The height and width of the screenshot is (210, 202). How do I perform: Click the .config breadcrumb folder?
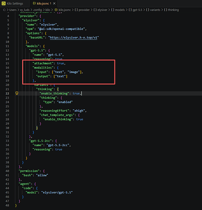pos(37,10)
